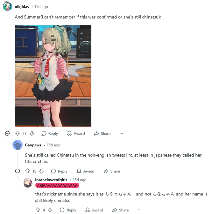
Task: Open nilghias's avatar profile icon
Action: 7,6
